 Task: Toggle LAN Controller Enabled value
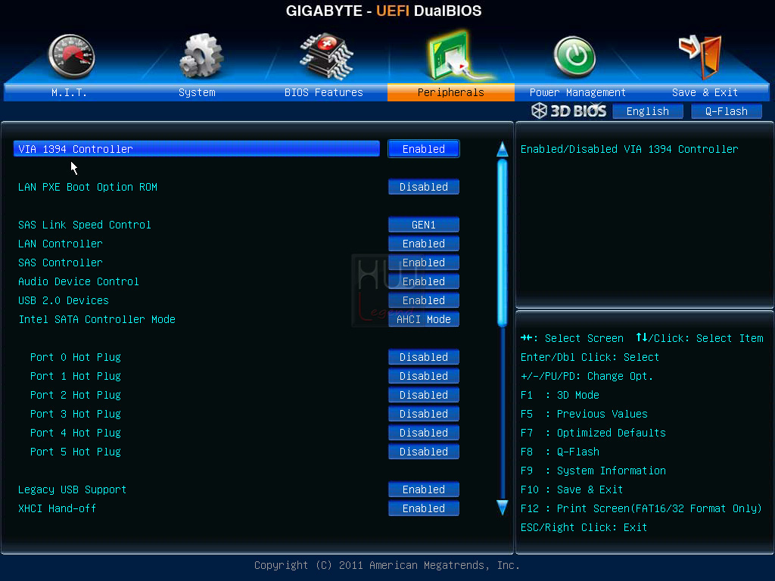click(x=424, y=244)
